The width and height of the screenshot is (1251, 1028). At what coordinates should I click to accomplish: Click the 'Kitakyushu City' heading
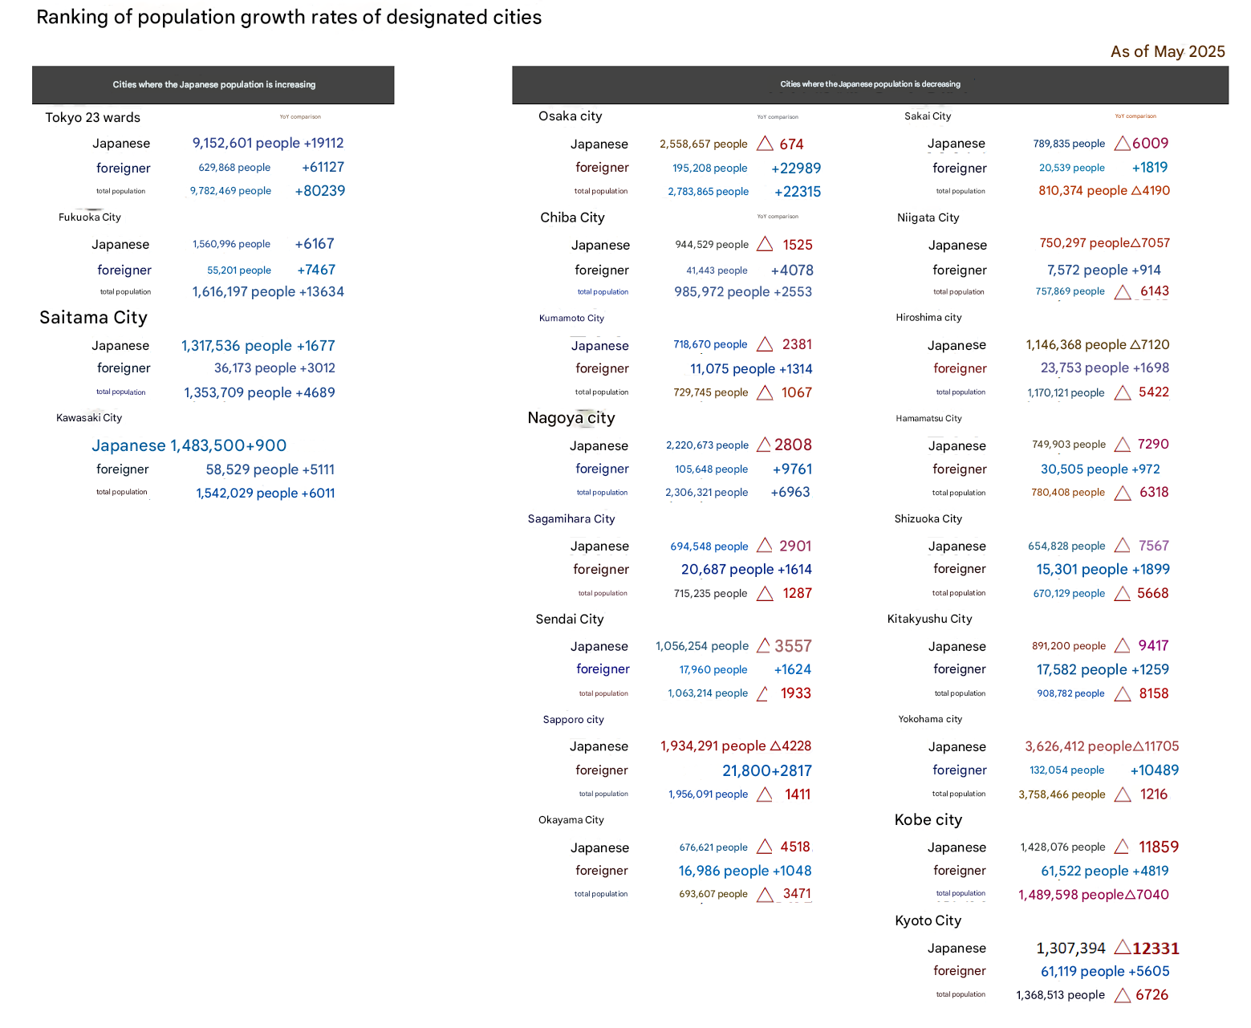point(929,619)
